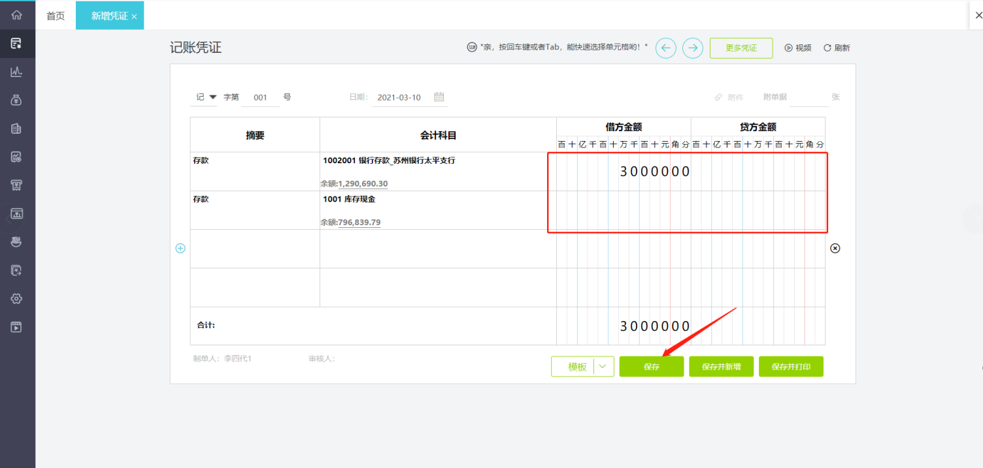Click the voucher number field 001
This screenshot has width=983, height=468.
click(x=261, y=97)
